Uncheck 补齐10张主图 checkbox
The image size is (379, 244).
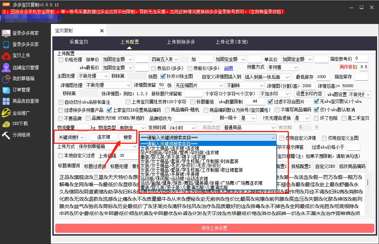pyautogui.click(x=163, y=76)
